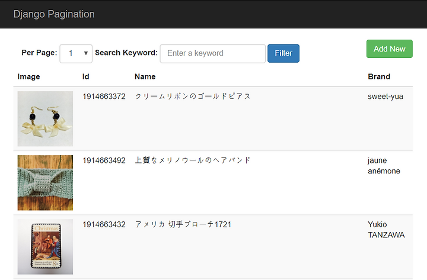Click the Image column header
The height and width of the screenshot is (280, 427).
click(x=29, y=76)
